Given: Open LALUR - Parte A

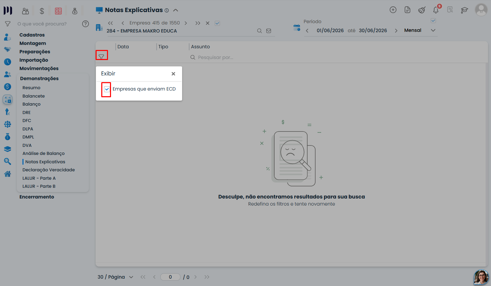Looking at the screenshot, I should click(x=39, y=178).
